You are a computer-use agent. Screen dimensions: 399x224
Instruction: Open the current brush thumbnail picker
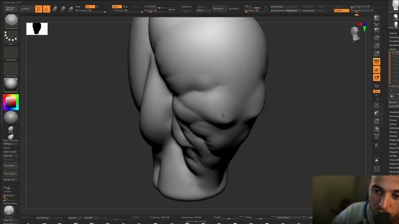(11, 21)
